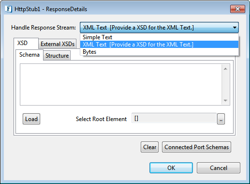This screenshot has width=250, height=184.
Task: Close the ResponseDetails dialog window
Action: coord(237,9)
